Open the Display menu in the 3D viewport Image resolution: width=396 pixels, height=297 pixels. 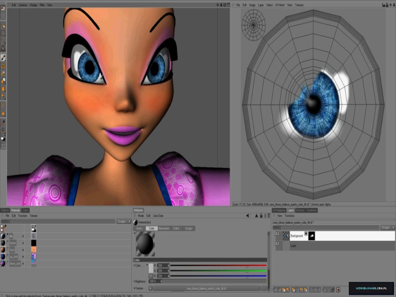pyautogui.click(x=33, y=5)
